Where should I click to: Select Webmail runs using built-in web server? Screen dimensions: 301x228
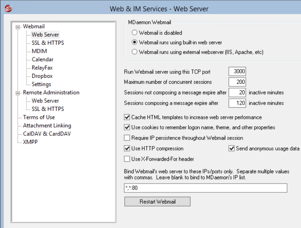tap(135, 42)
